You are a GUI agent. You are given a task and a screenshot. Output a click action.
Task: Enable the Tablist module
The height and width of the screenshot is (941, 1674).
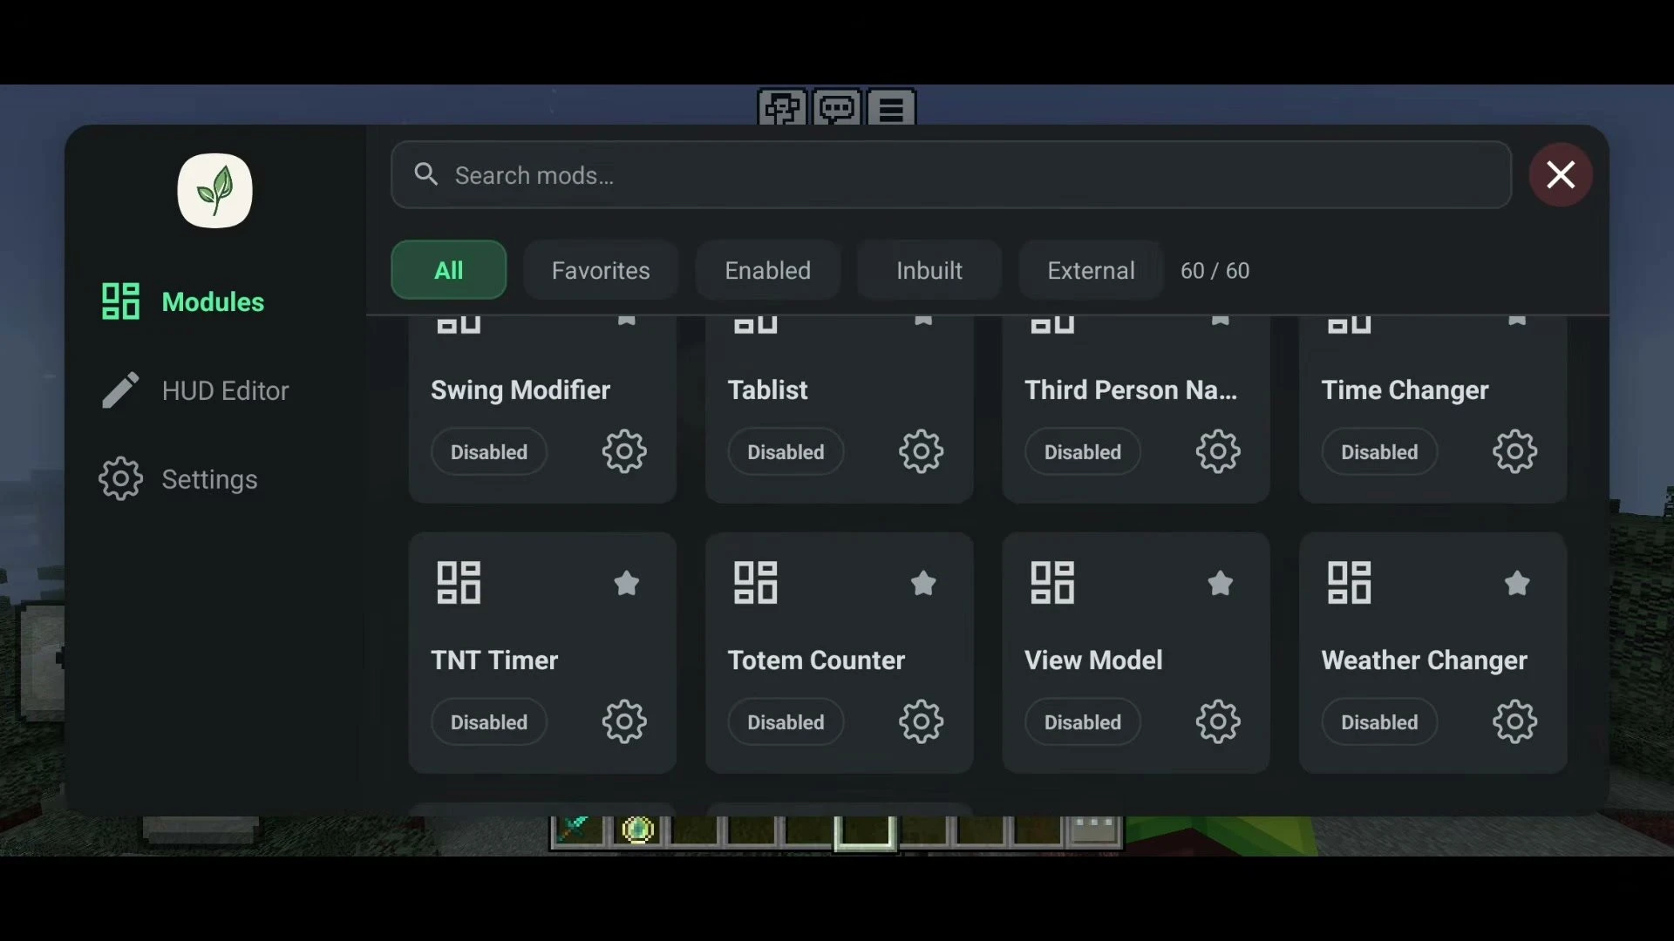[x=786, y=452]
